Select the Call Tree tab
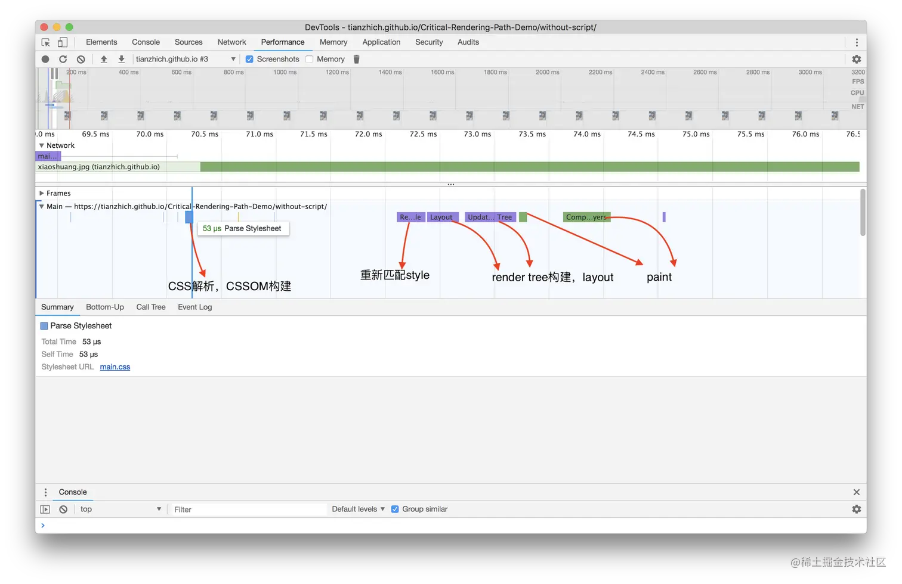 [151, 307]
